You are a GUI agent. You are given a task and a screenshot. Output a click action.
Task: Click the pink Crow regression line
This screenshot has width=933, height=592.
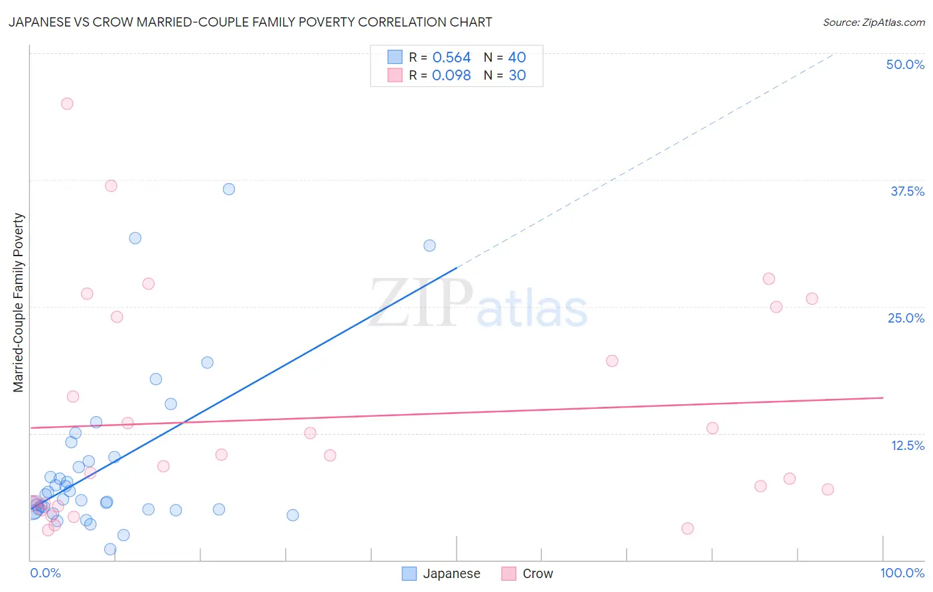click(457, 413)
